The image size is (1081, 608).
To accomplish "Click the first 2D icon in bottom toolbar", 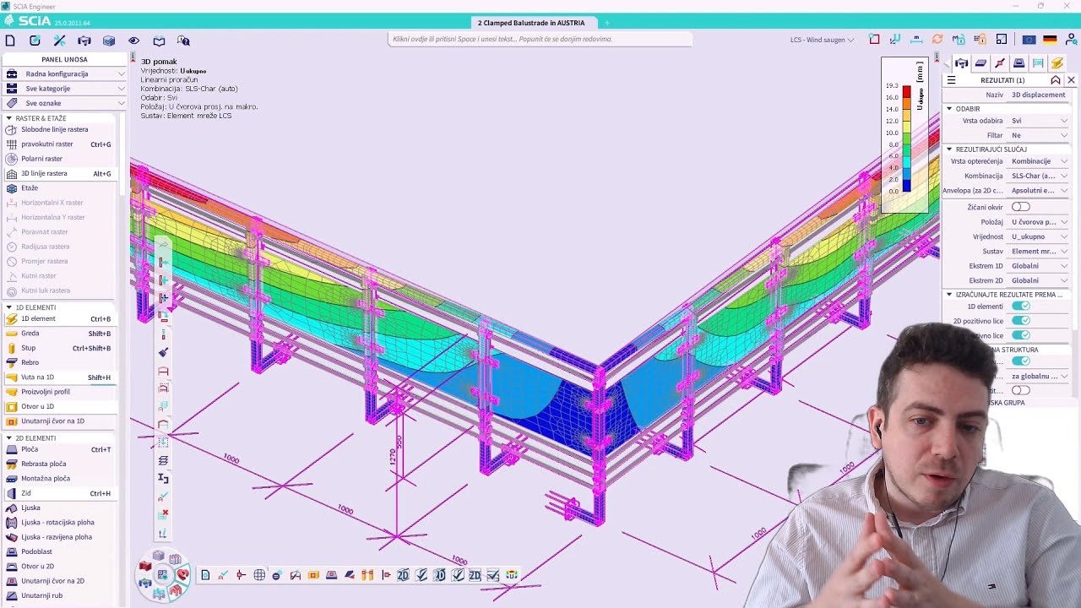I will tap(403, 575).
